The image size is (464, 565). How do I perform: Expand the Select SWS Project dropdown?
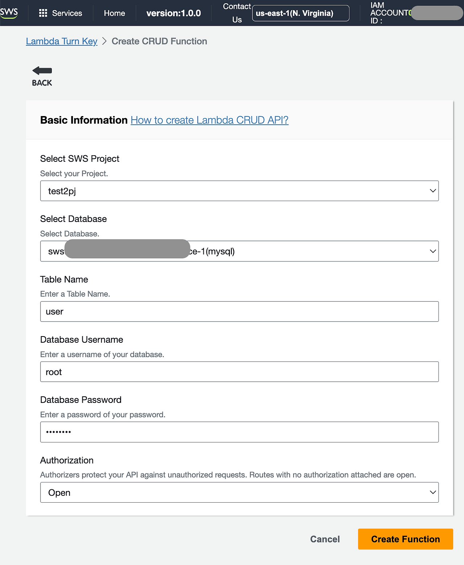pos(239,191)
